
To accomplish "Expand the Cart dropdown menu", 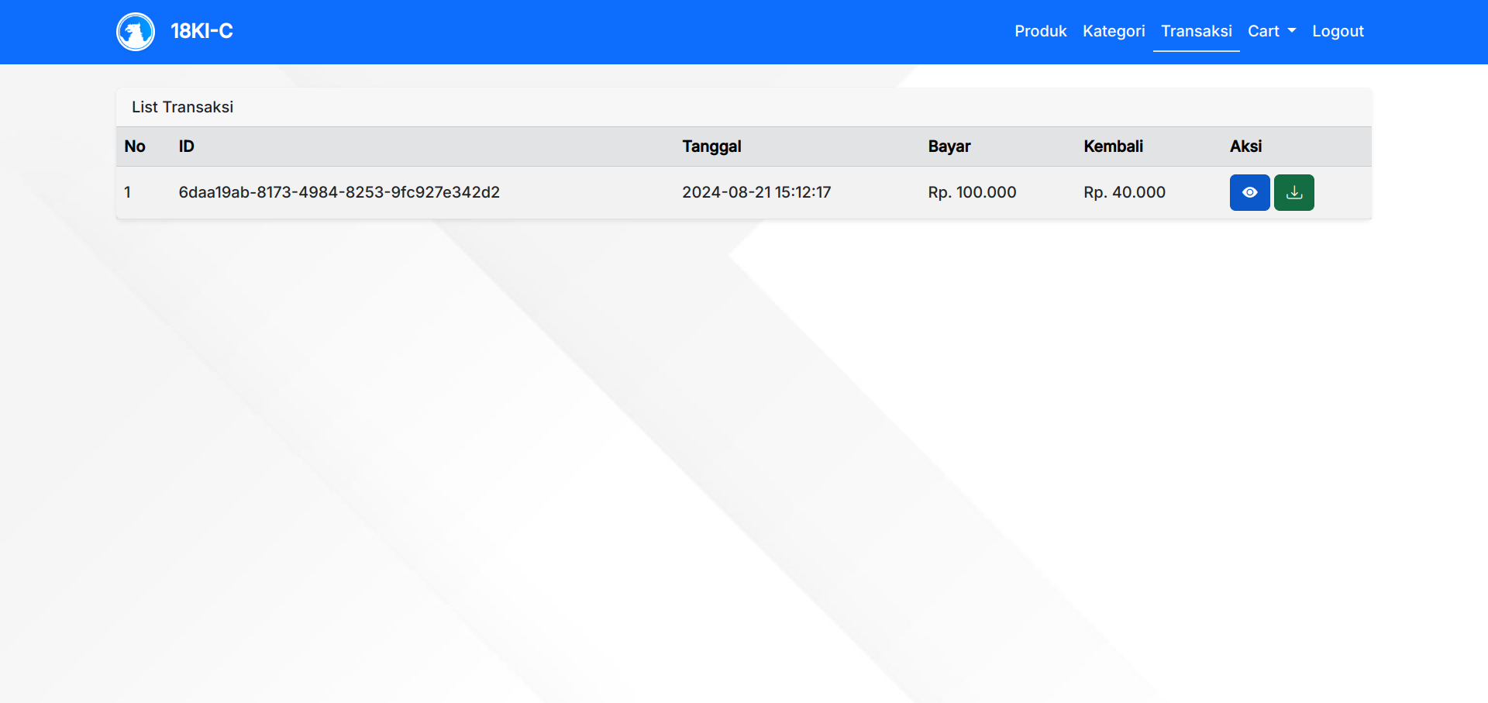I will 1271,31.
